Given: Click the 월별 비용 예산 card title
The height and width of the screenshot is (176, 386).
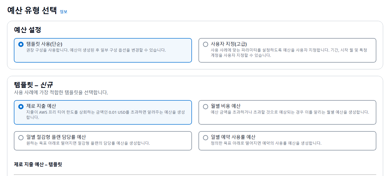Looking at the screenshot, I should click(x=226, y=106).
